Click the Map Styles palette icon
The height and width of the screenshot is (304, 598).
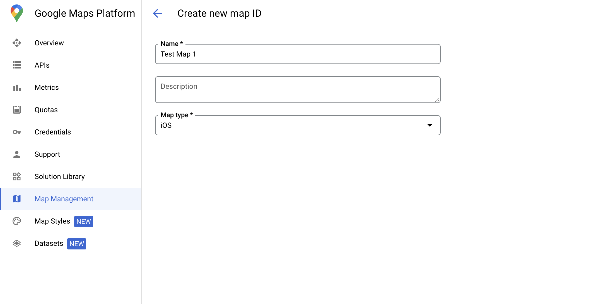pyautogui.click(x=17, y=221)
